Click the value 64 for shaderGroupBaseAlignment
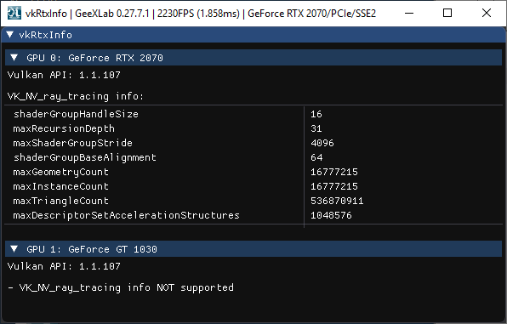The width and height of the screenshot is (507, 324). pos(316,157)
